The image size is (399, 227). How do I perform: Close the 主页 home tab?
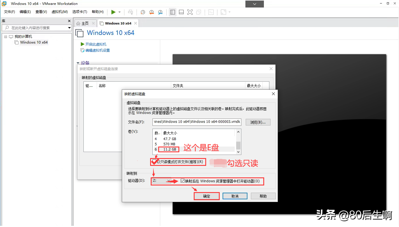[x=93, y=23]
